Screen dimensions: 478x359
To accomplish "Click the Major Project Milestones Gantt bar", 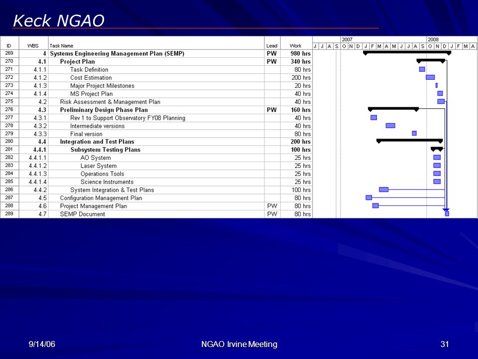I will pos(437,85).
